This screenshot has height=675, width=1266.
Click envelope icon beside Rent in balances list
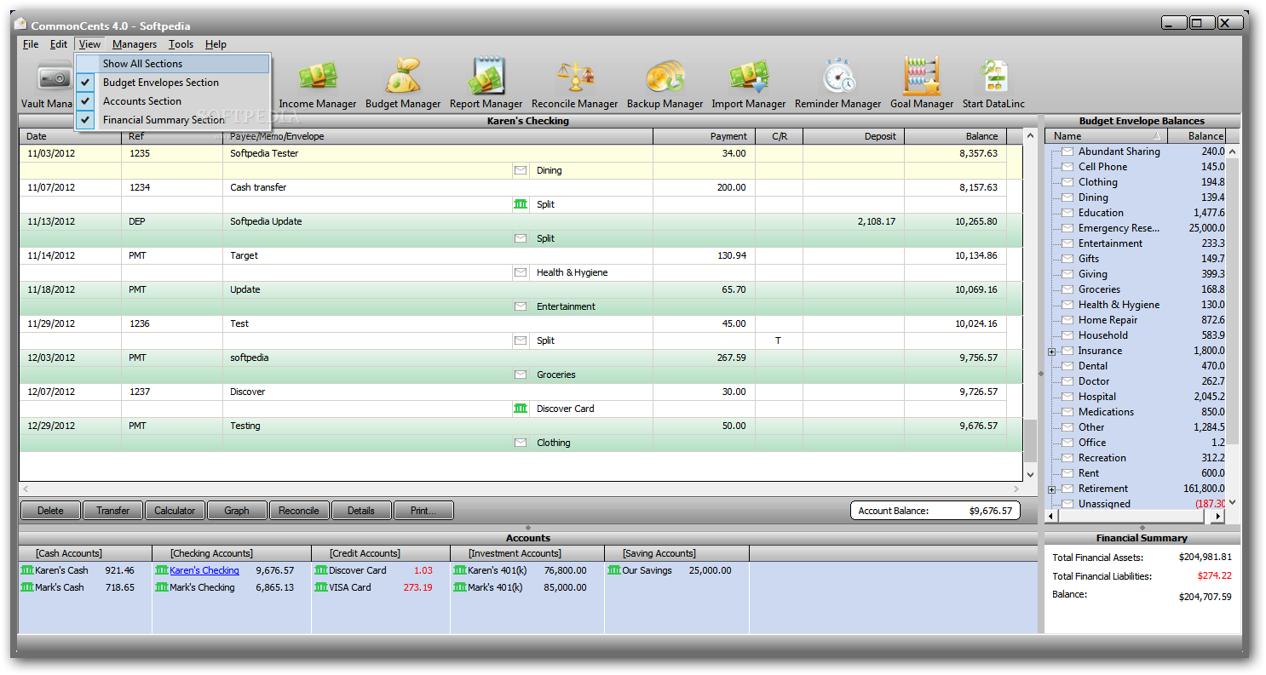coord(1067,473)
